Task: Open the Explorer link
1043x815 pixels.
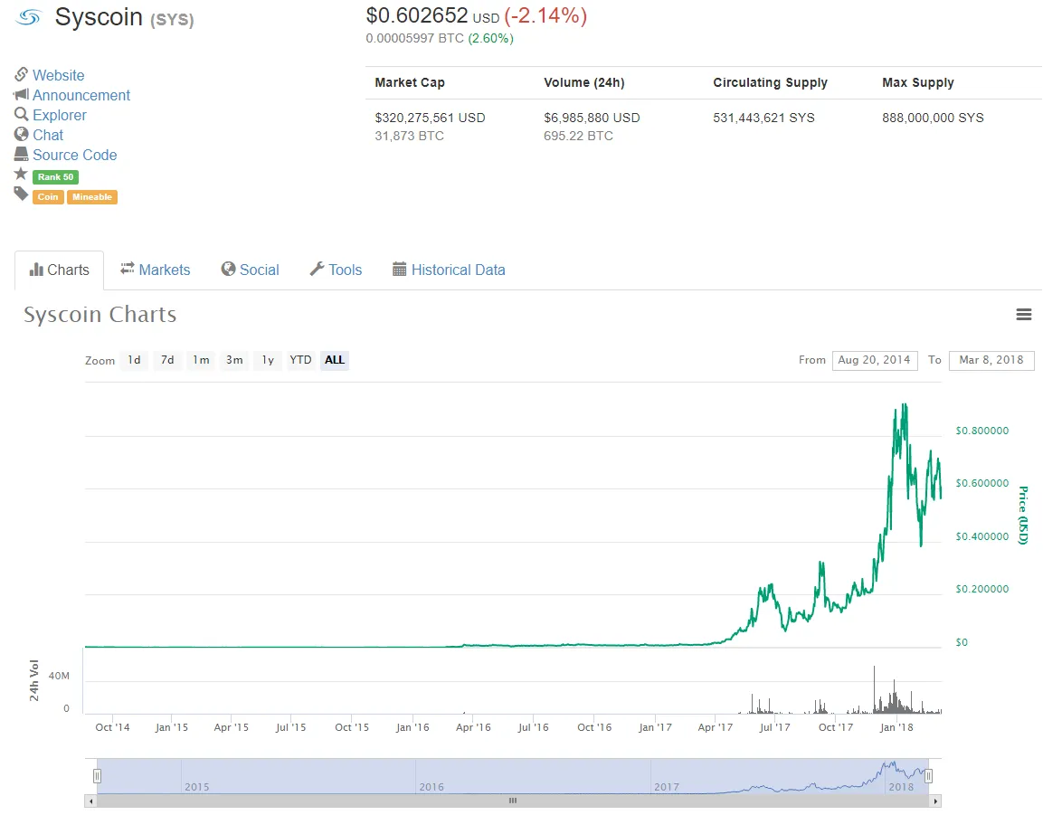Action: coord(59,115)
